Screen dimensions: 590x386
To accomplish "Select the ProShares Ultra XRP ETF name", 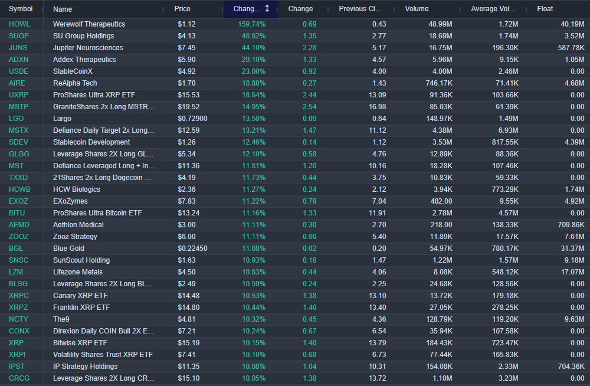I will pos(94,95).
